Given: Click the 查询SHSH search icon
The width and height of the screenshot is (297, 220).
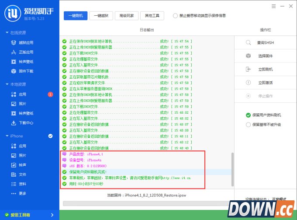Looking at the screenshot, I should 248,42.
